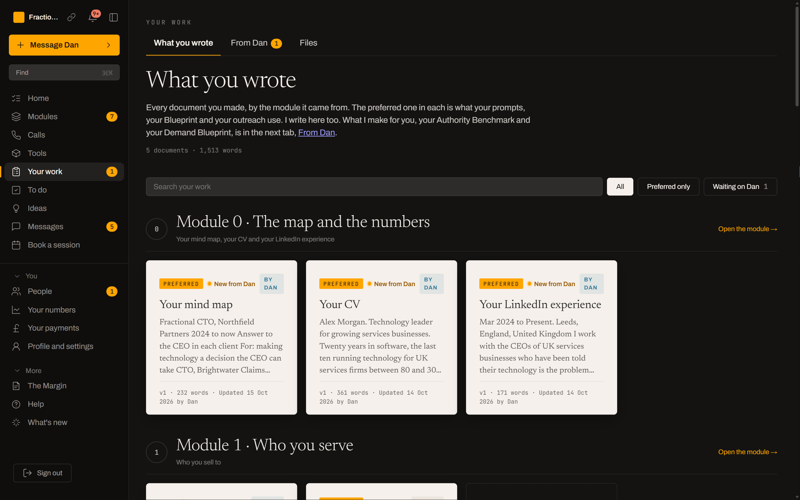Open the Your LinkedIn experience card

541,337
